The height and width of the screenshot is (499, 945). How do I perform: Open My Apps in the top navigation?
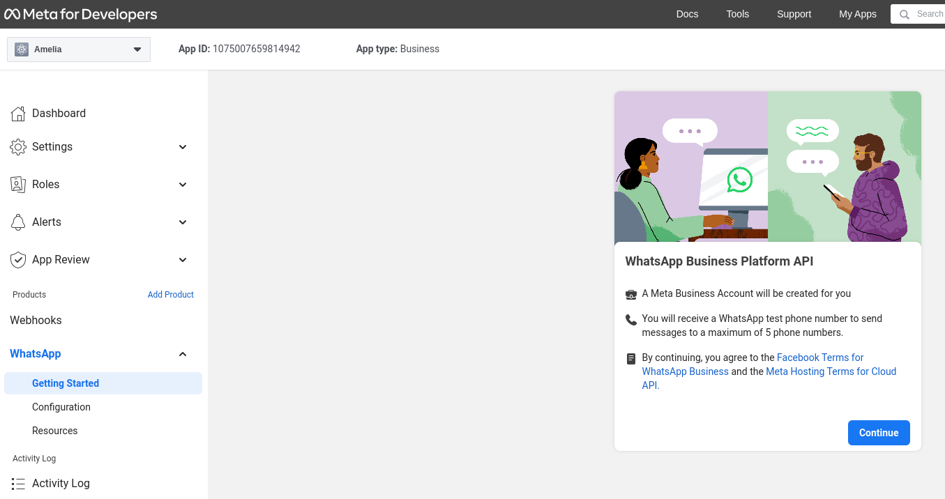click(x=858, y=14)
